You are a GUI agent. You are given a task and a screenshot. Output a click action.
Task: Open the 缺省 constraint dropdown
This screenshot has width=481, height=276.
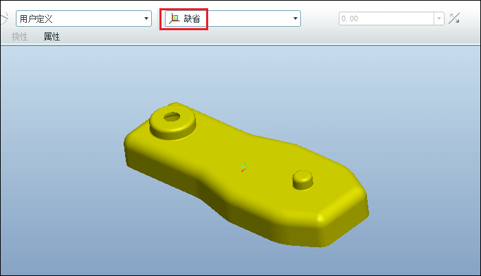point(233,19)
